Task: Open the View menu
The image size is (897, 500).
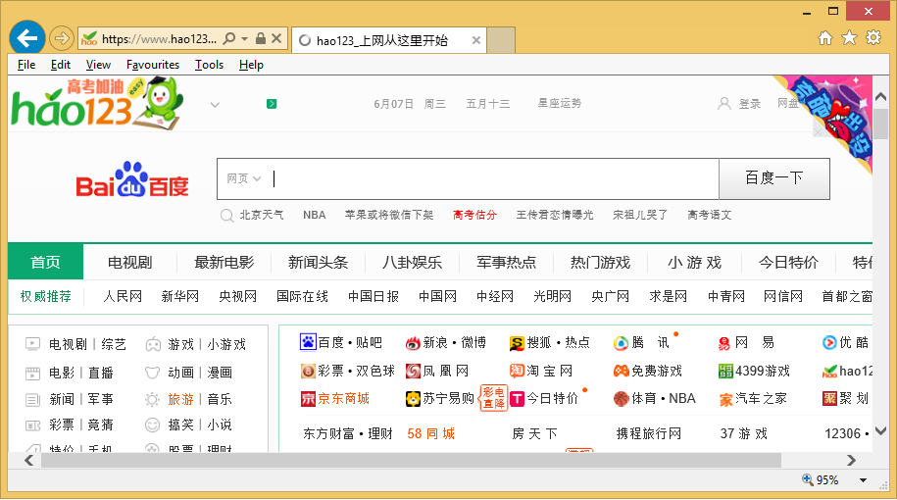Action: [98, 65]
